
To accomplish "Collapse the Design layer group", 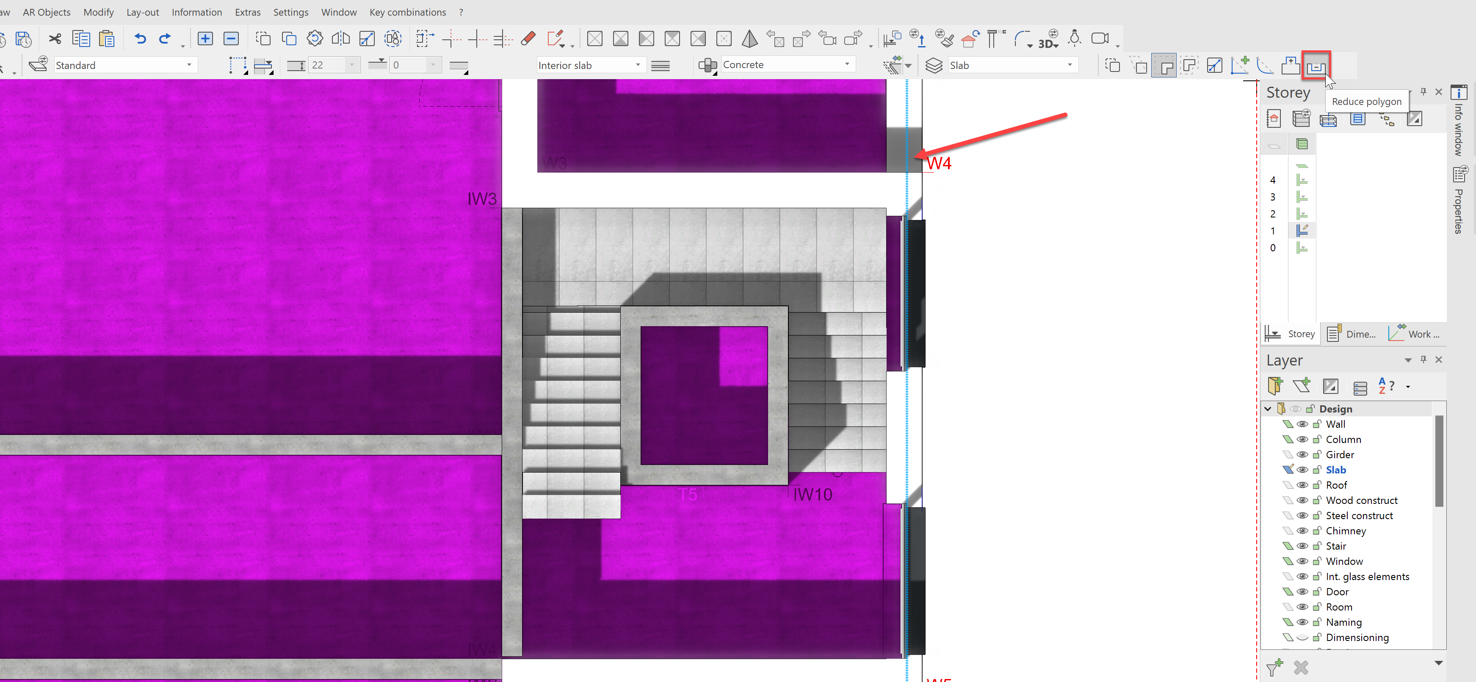I will [1268, 409].
